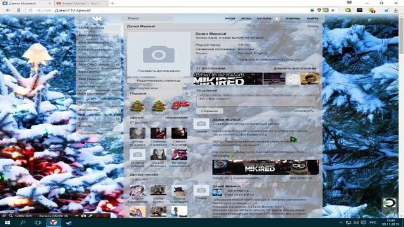Click the header music play button
Image resolution: width=404 pixels, height=227 pixels.
(277, 18)
